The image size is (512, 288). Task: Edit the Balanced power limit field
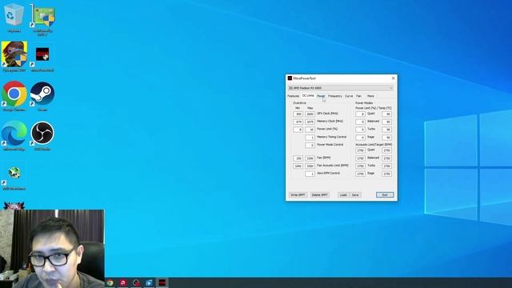click(x=360, y=122)
